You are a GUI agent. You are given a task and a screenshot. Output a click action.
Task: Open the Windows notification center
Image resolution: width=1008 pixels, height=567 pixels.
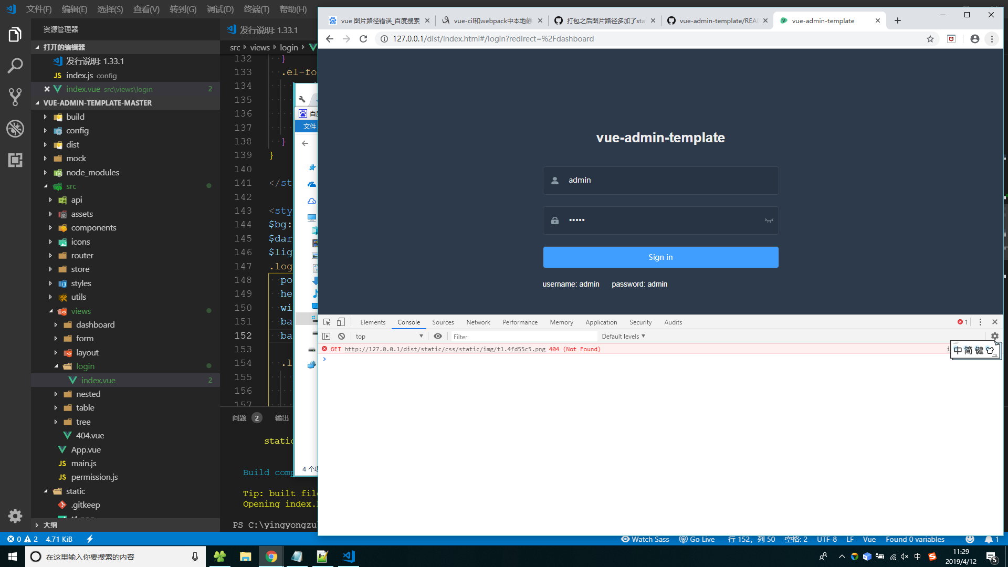coord(992,556)
